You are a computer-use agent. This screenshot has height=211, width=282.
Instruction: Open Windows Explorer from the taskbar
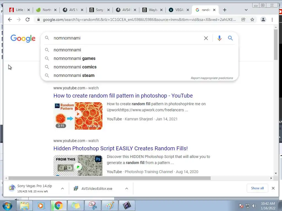[x=25, y=206]
